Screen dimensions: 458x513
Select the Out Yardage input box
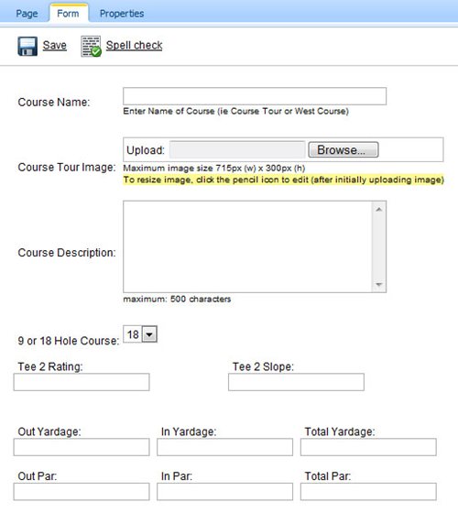pyautogui.click(x=82, y=447)
